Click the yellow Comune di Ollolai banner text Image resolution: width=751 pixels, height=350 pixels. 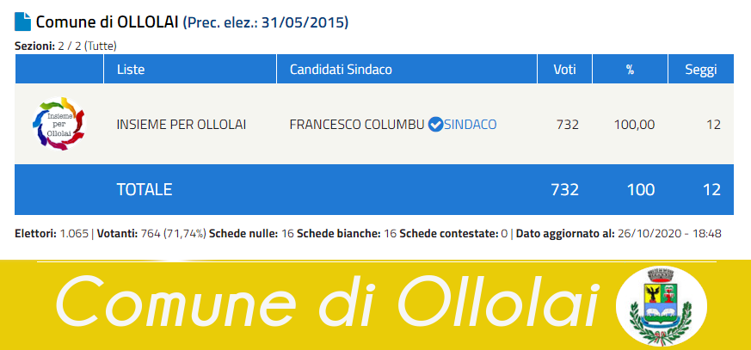click(x=329, y=303)
